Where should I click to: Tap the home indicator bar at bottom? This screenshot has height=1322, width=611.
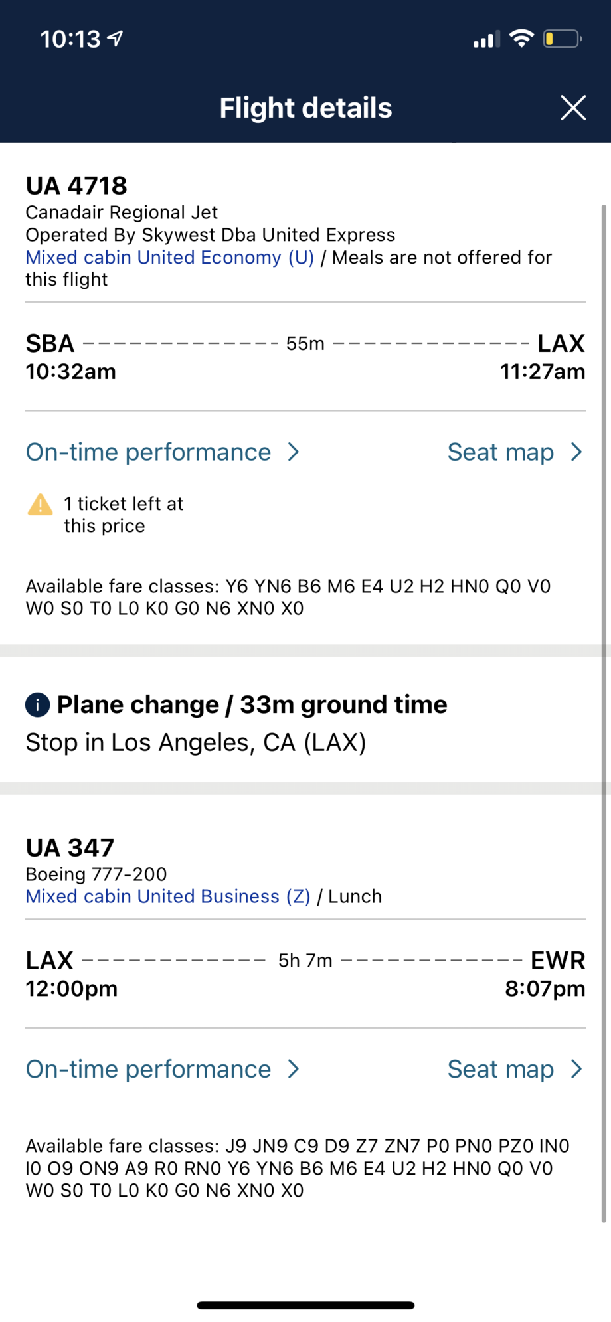tap(305, 1305)
